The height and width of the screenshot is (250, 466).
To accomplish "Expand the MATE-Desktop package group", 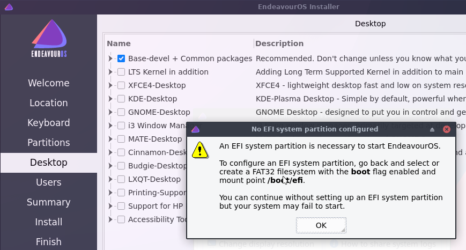I will click(x=110, y=139).
